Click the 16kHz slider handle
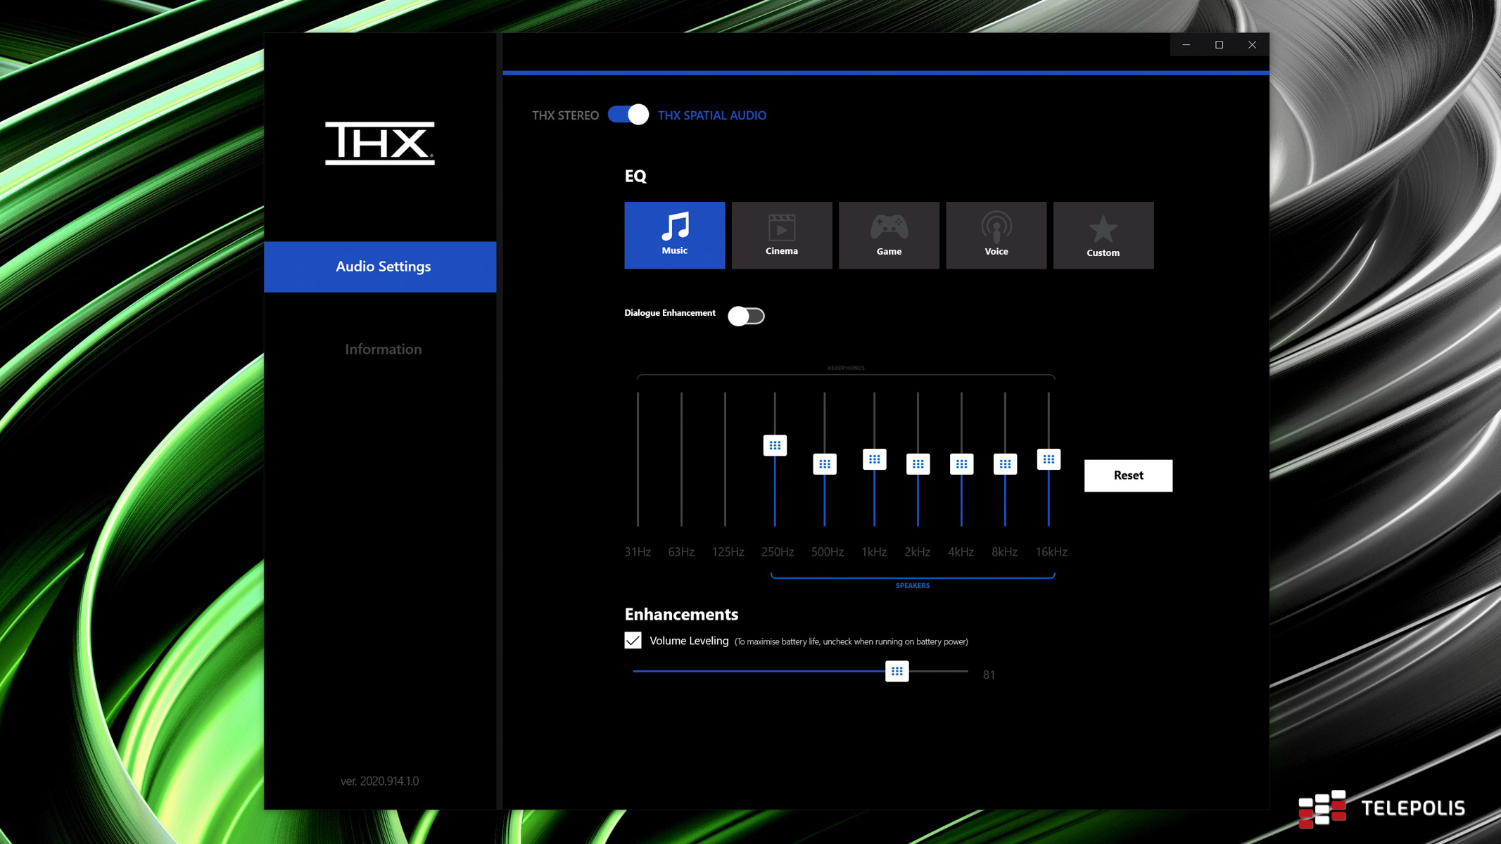The image size is (1501, 844). (1048, 459)
